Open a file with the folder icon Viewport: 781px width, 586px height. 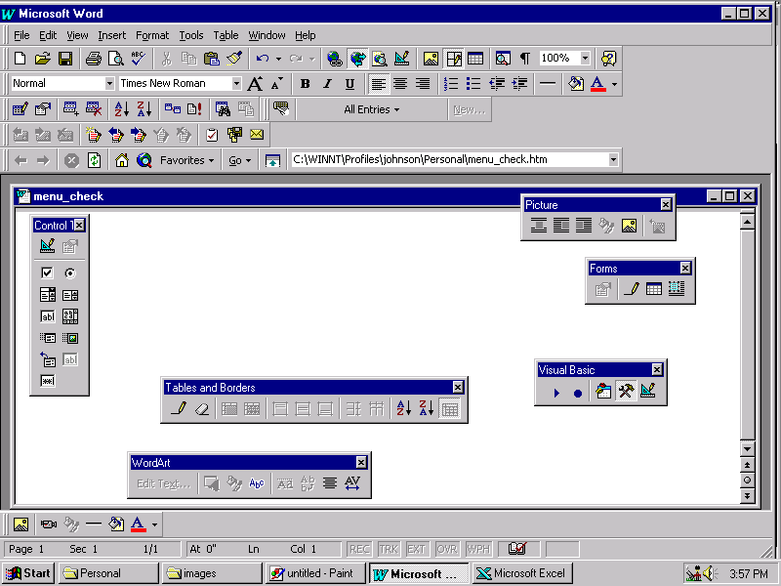(43, 59)
